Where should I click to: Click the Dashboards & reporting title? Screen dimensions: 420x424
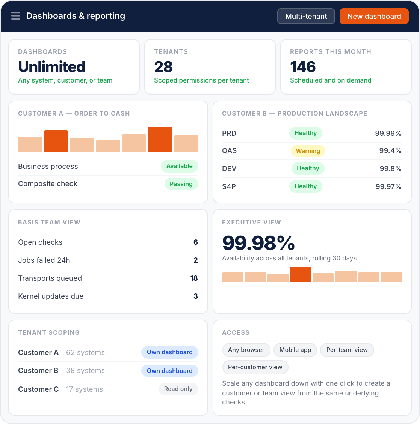pos(76,16)
